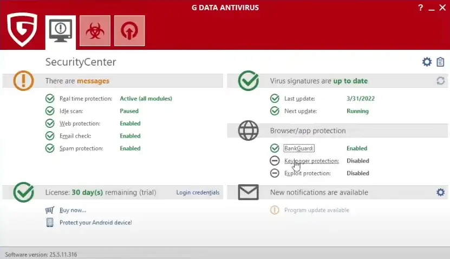Open the Autostart Manager power tab
This screenshot has height=259, width=450.
click(129, 30)
